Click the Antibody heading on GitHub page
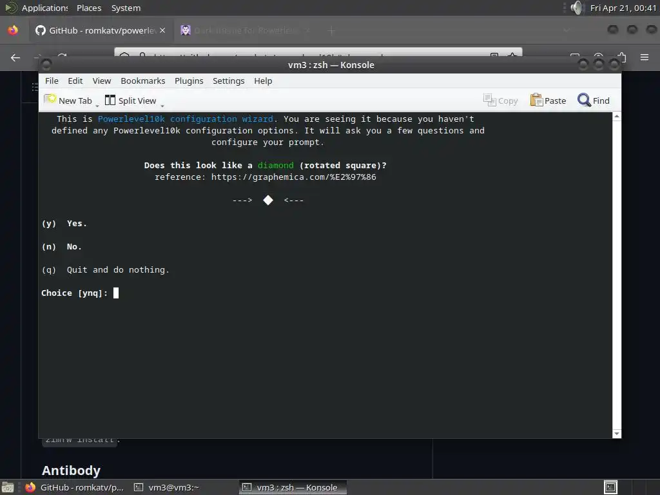This screenshot has height=495, width=660. [71, 470]
